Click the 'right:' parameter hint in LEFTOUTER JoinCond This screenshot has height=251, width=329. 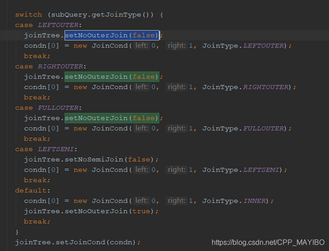[x=176, y=45]
